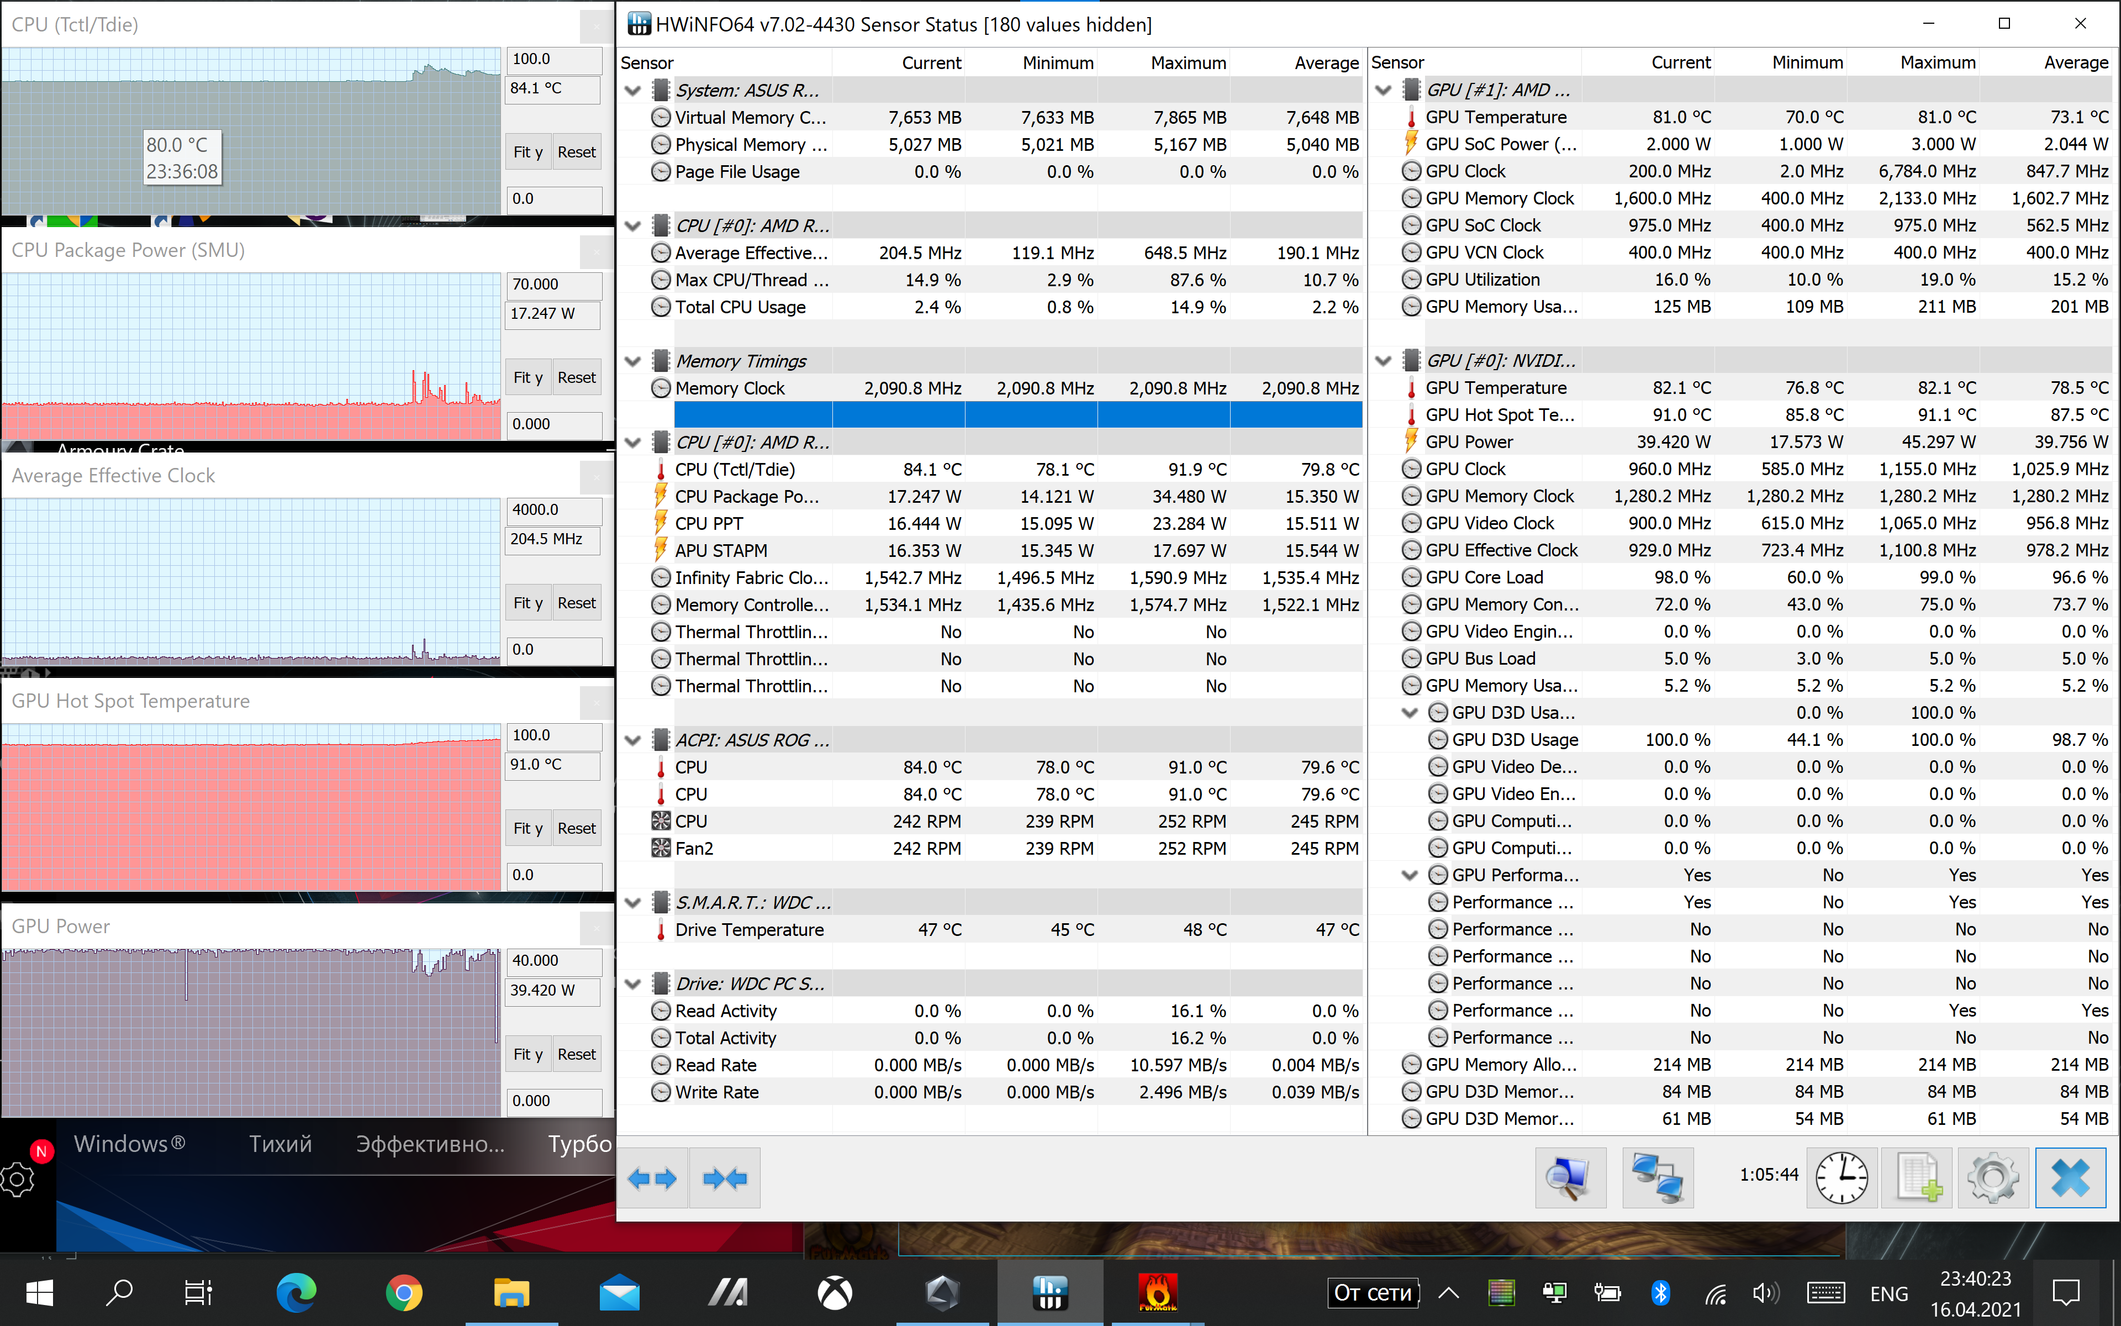Click the ENG language indicator

[x=1889, y=1293]
